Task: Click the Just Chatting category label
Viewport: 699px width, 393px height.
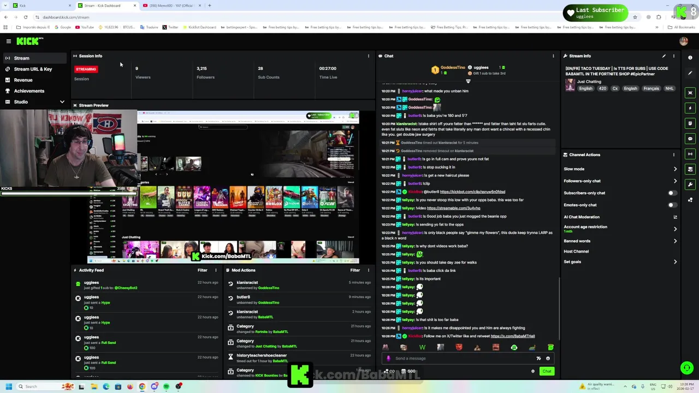Action: 589,82
